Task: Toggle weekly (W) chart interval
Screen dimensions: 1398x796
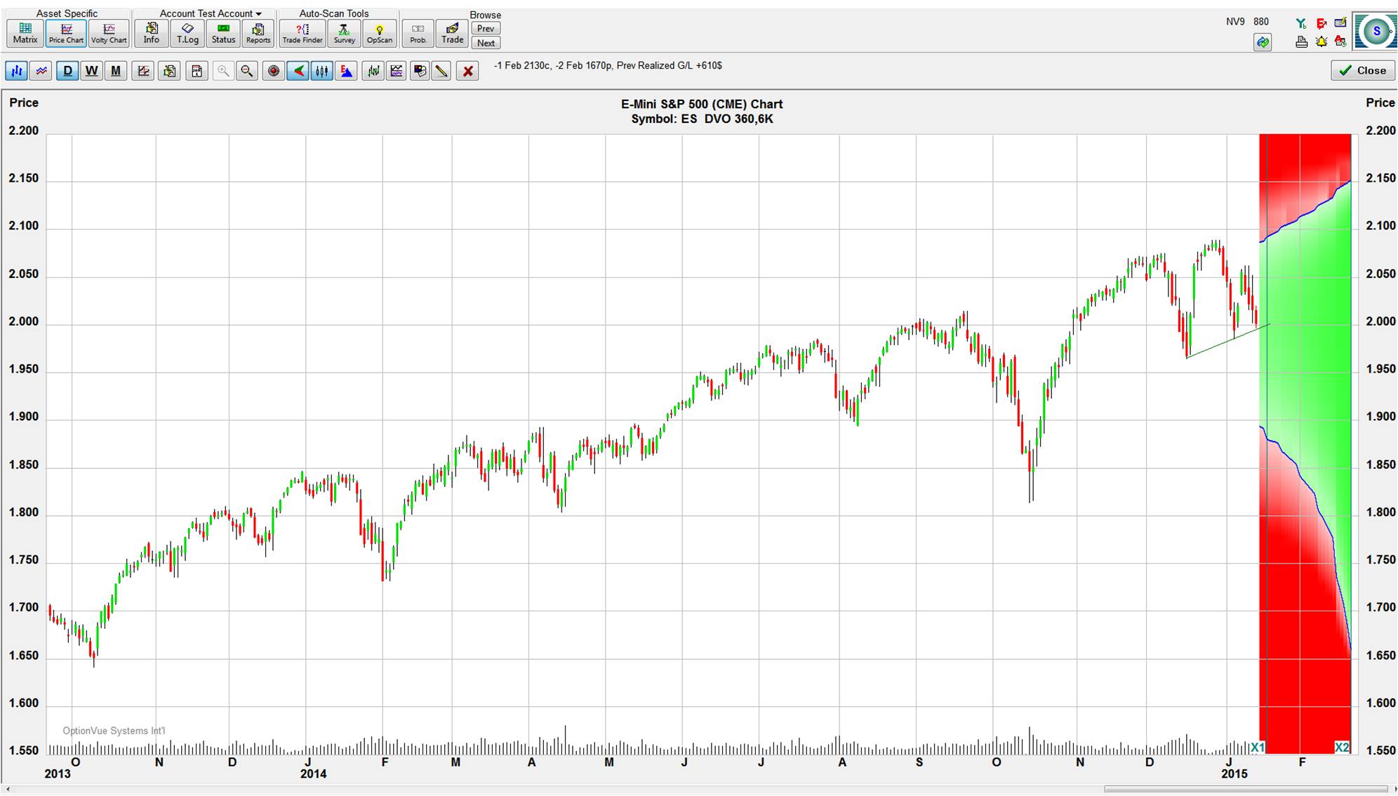Action: [91, 71]
